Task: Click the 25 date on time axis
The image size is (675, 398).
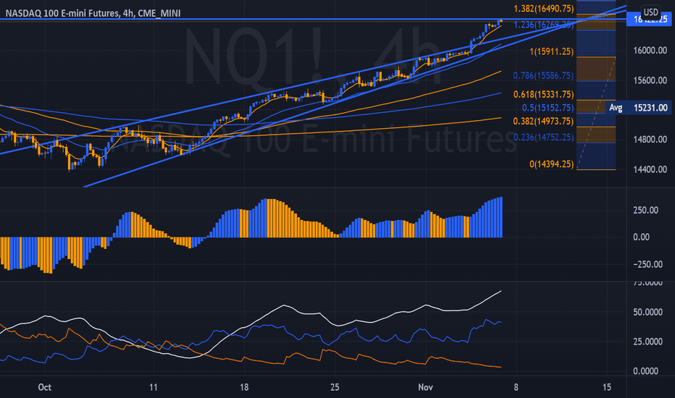Action: pyautogui.click(x=335, y=387)
